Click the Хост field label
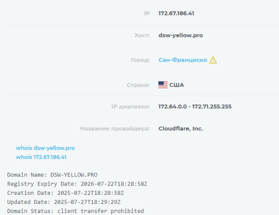The width and height of the screenshot is (279, 215). (142, 35)
